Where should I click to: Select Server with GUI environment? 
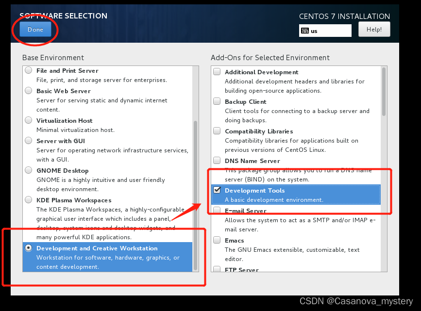pyautogui.click(x=28, y=140)
